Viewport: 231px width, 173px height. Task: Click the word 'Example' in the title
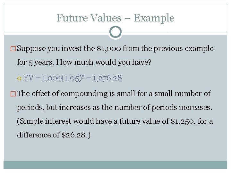154,18
